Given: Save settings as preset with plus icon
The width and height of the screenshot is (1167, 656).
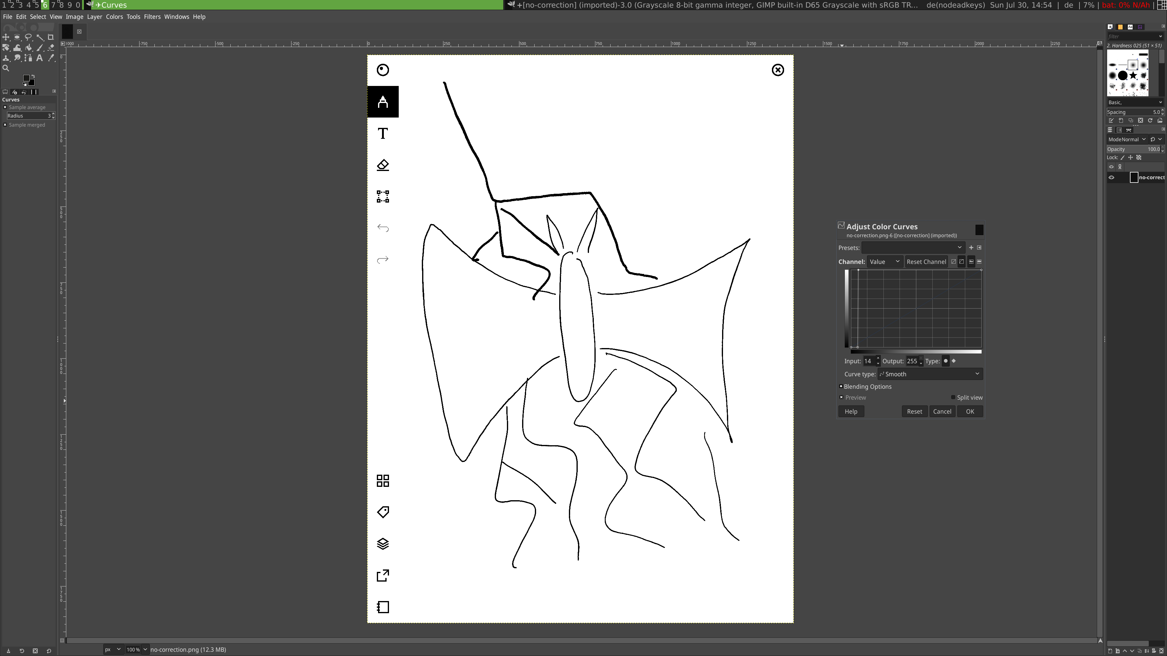Looking at the screenshot, I should pos(971,248).
